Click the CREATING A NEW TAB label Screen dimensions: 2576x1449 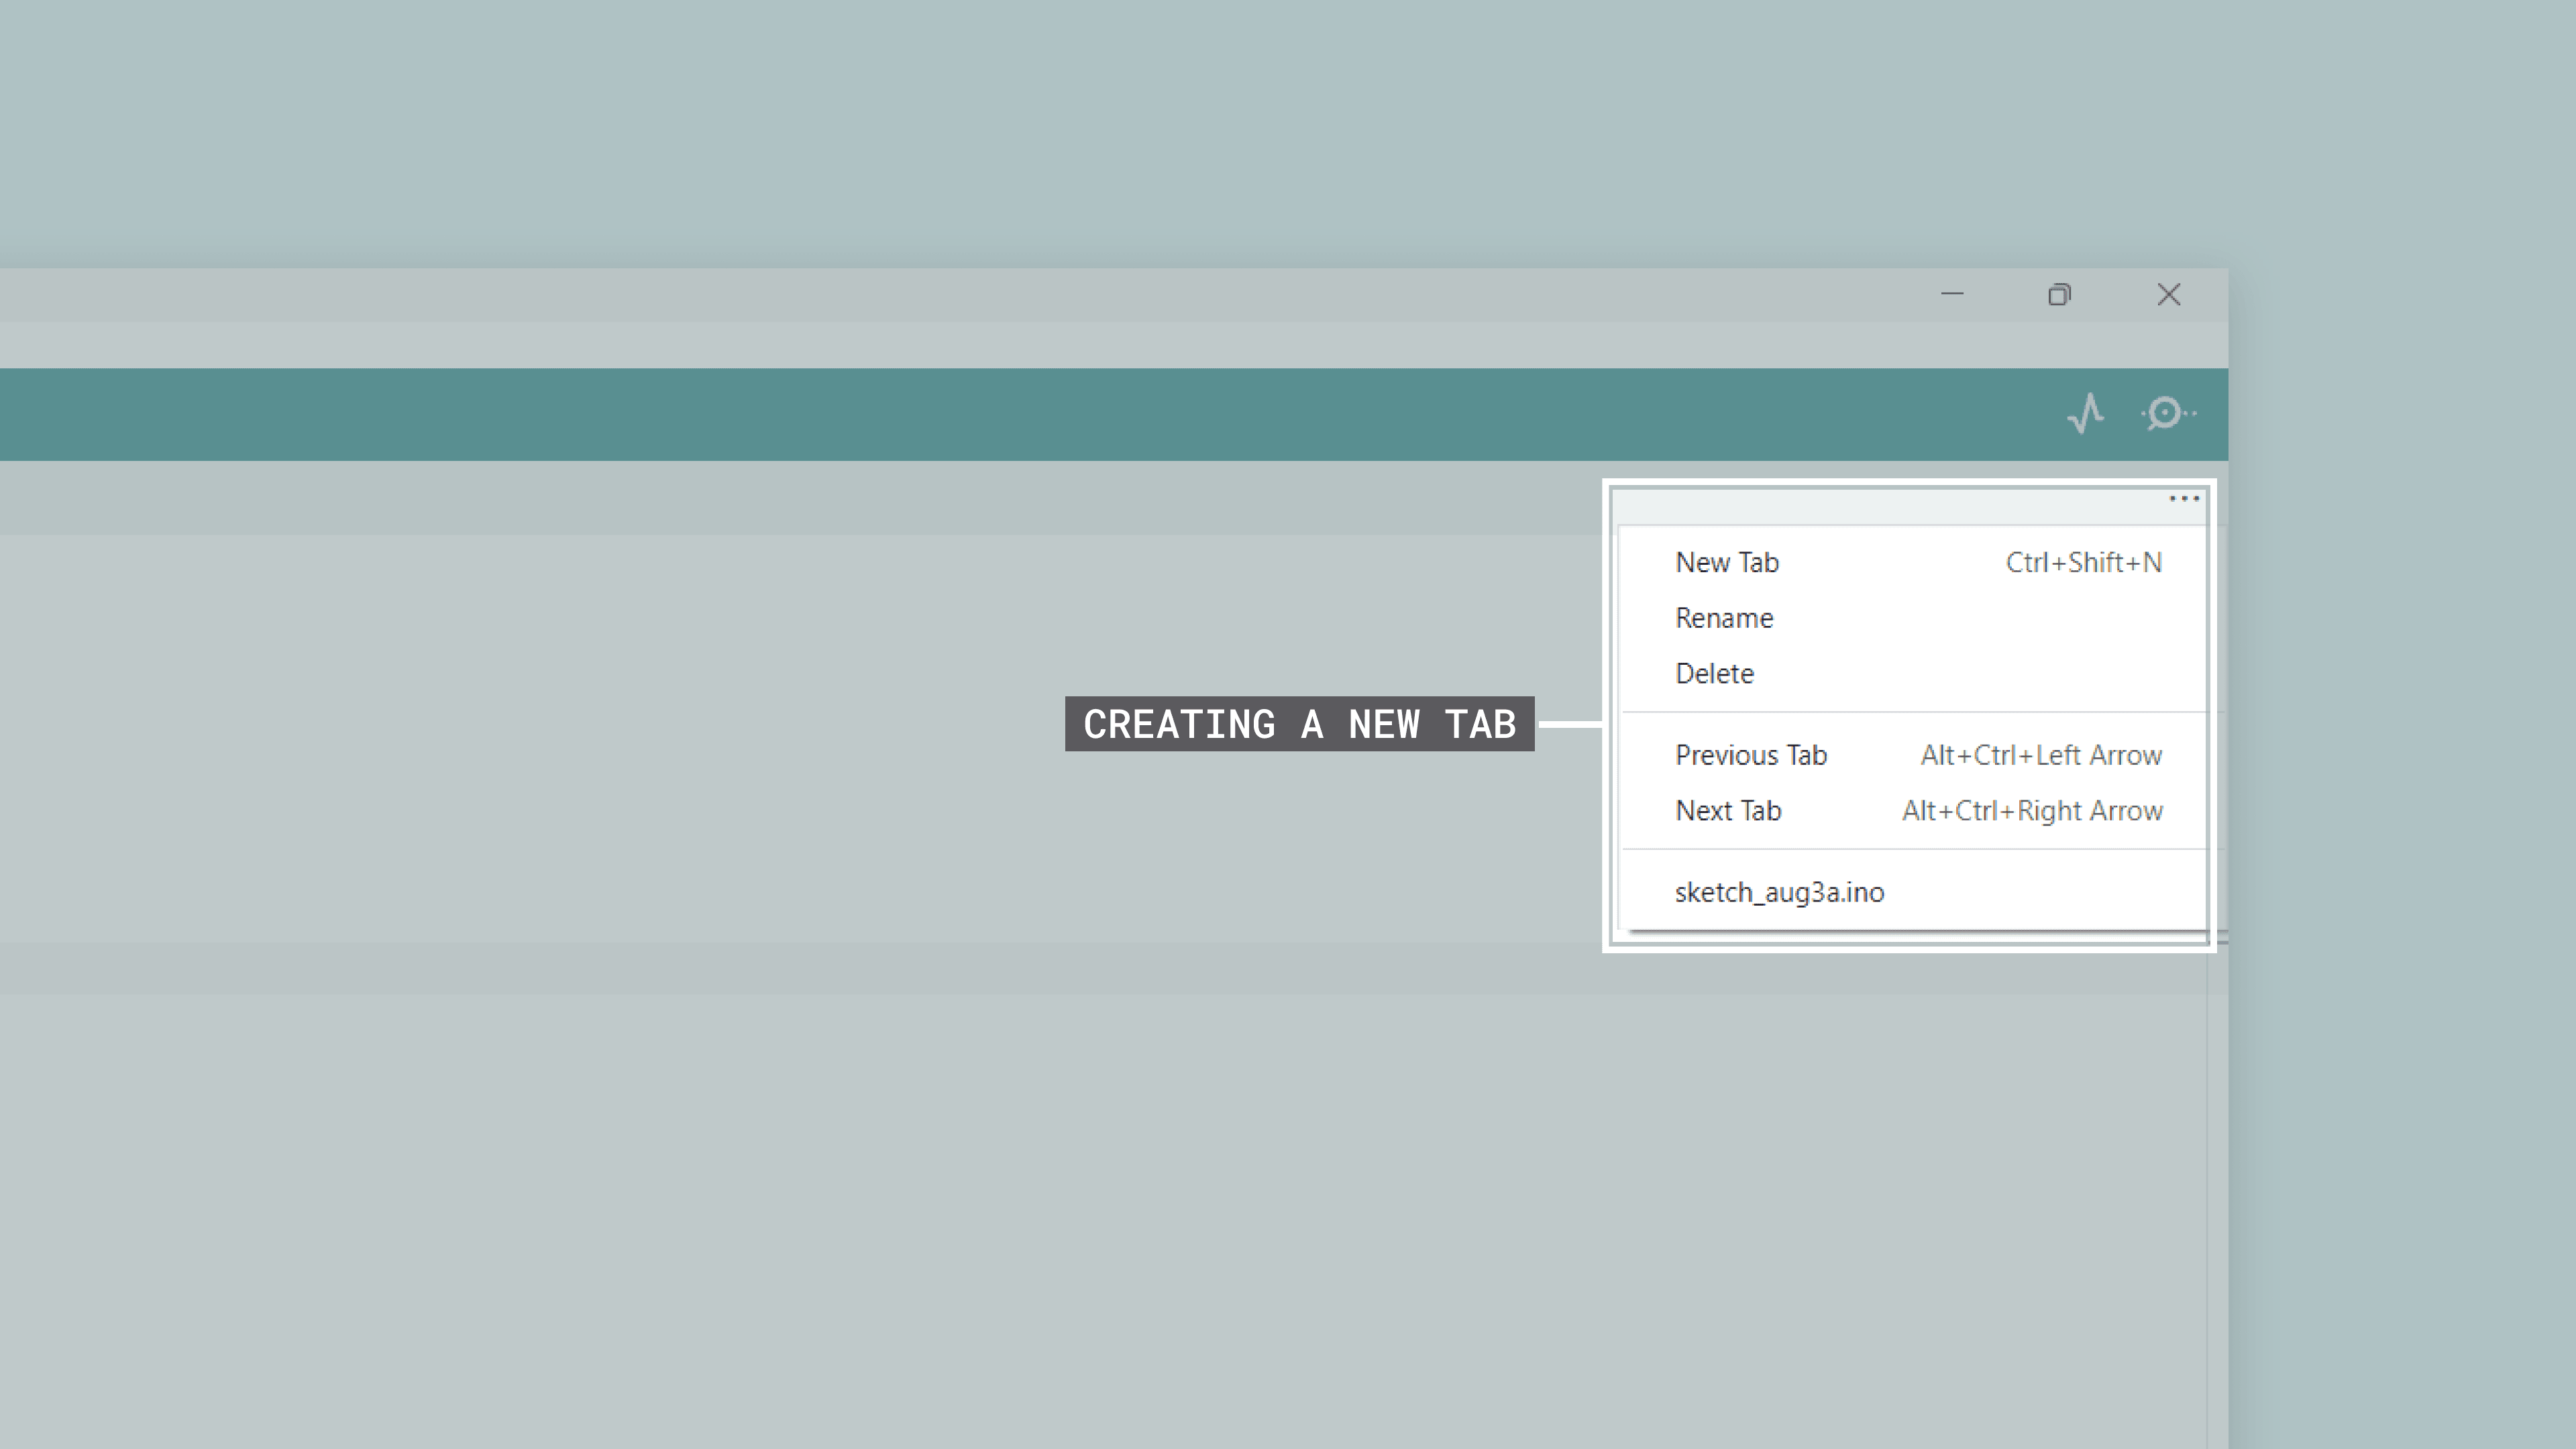[x=1299, y=724]
